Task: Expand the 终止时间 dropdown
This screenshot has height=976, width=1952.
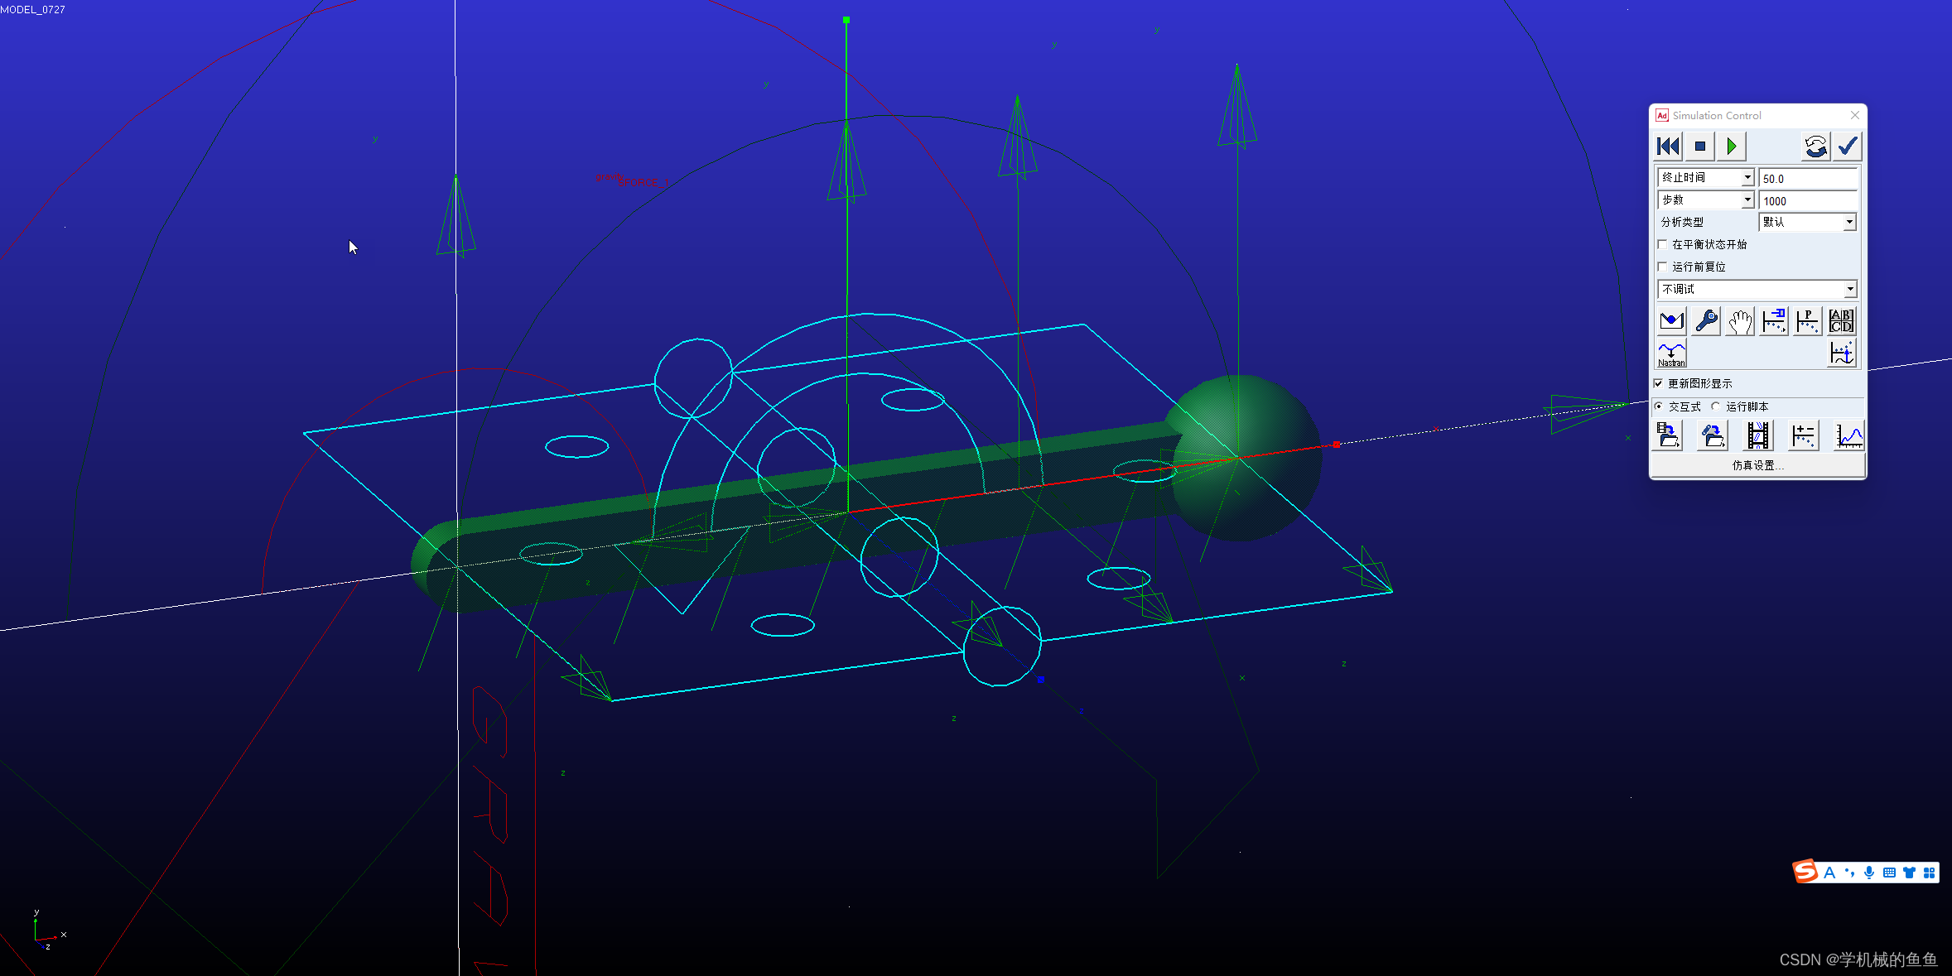Action: tap(1747, 178)
